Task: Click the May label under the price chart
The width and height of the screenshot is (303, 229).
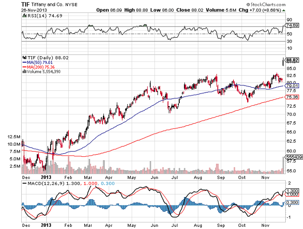Action: [x=132, y=178]
